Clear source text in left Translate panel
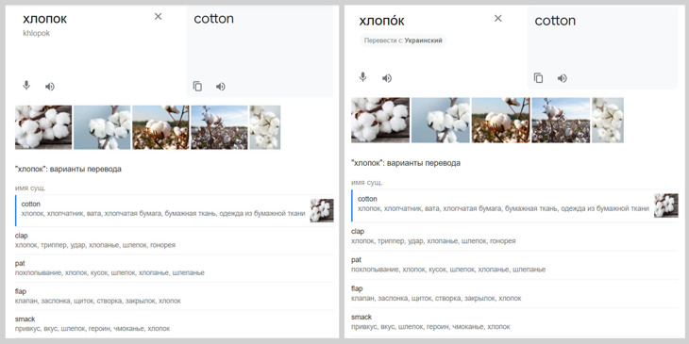The width and height of the screenshot is (689, 344). 159,17
